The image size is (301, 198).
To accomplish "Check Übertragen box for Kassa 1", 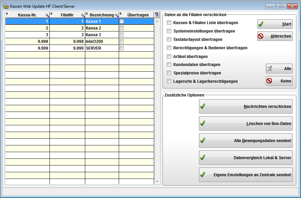I will point(121,21).
